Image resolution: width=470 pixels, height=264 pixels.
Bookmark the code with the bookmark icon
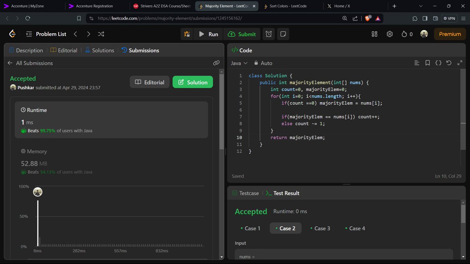[x=428, y=63]
